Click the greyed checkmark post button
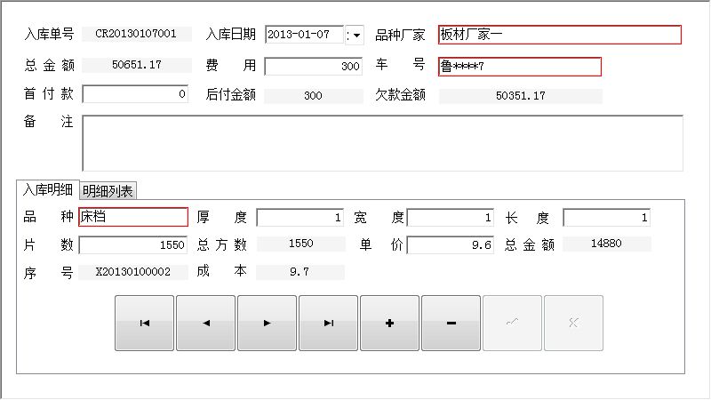Screen dimensions: 711x400 512,324
